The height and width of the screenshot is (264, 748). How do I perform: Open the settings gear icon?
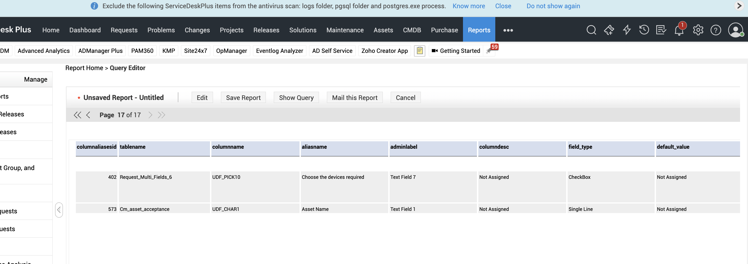click(698, 30)
